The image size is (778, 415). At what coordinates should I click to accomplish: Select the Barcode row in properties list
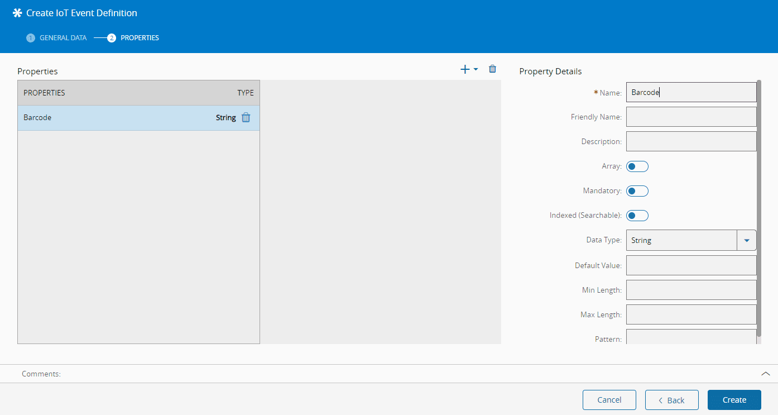click(x=112, y=118)
